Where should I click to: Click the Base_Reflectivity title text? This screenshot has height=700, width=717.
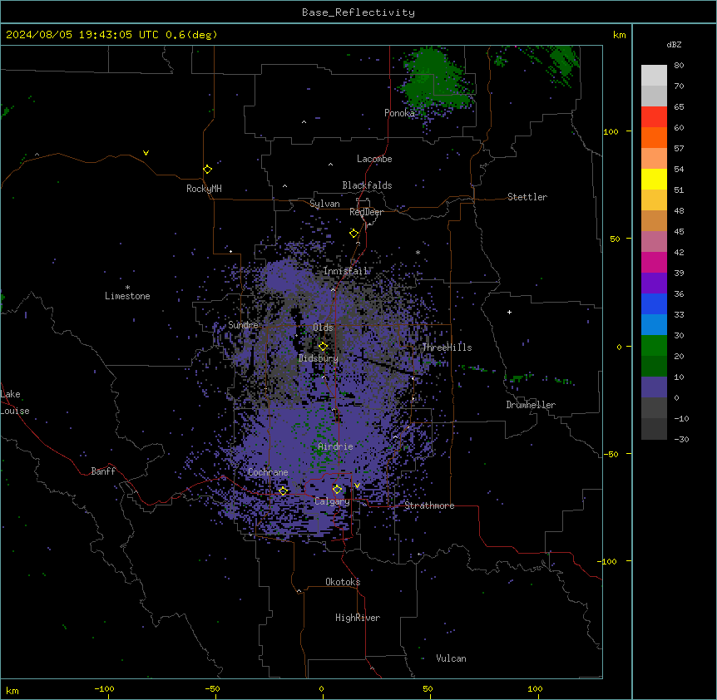pos(358,12)
